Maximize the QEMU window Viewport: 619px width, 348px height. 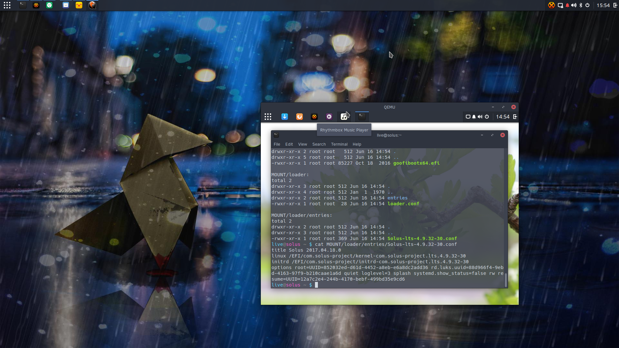pos(503,107)
